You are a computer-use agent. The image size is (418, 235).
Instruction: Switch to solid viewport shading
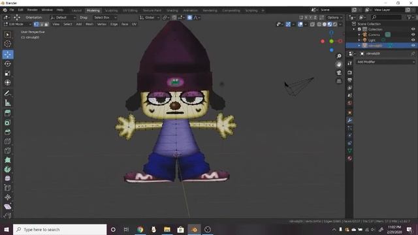[x=325, y=24]
